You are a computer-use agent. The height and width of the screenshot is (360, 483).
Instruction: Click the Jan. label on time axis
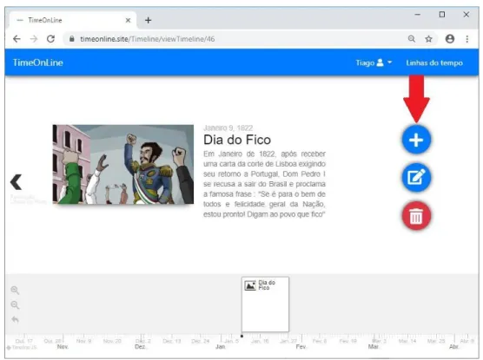tap(221, 347)
